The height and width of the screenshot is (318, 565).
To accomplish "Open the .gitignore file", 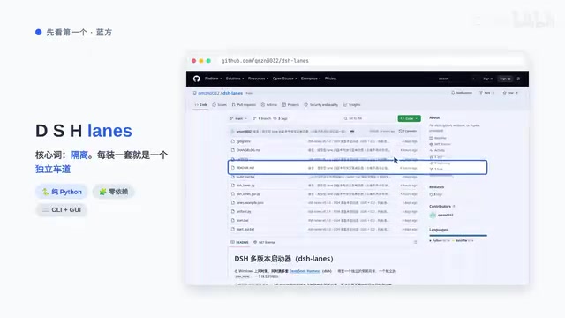I will (244, 141).
